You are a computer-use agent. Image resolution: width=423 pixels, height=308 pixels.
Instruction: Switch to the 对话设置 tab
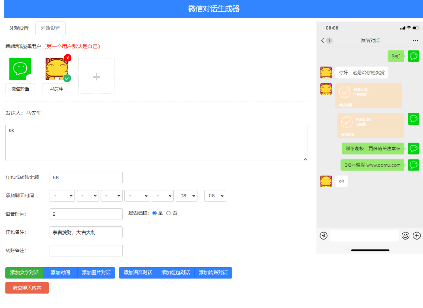pyautogui.click(x=50, y=28)
